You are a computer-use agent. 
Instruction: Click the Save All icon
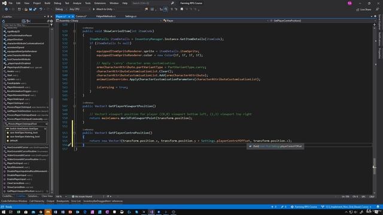click(x=35, y=10)
